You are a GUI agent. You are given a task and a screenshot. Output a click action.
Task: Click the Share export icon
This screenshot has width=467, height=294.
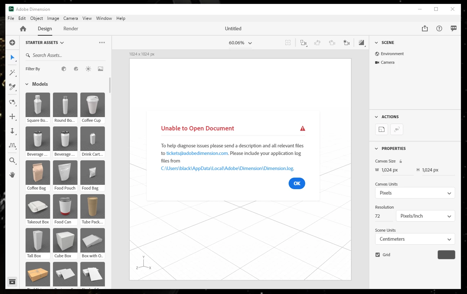coord(425,28)
